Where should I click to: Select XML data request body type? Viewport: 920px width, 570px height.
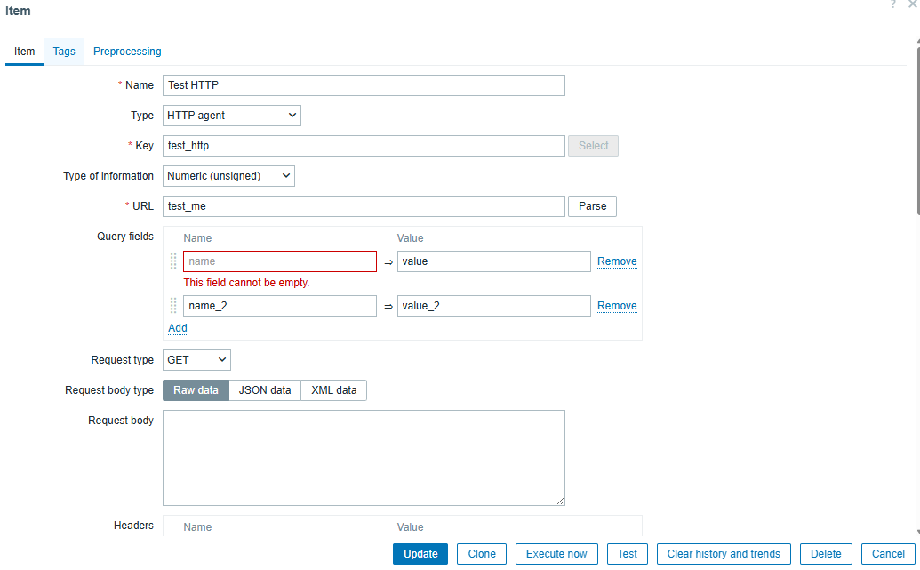[334, 390]
